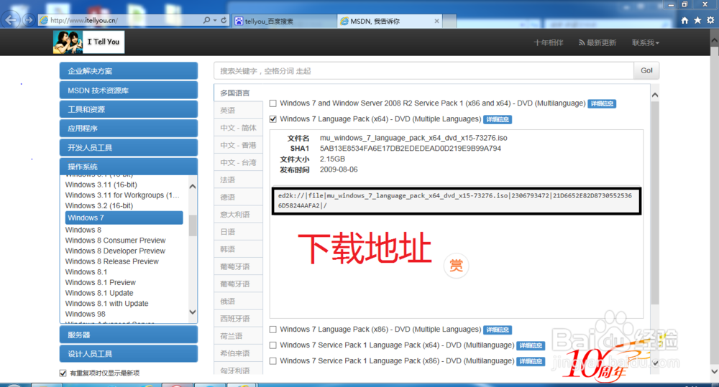
Task: Switch to the 俄语 language tab
Action: 238,302
